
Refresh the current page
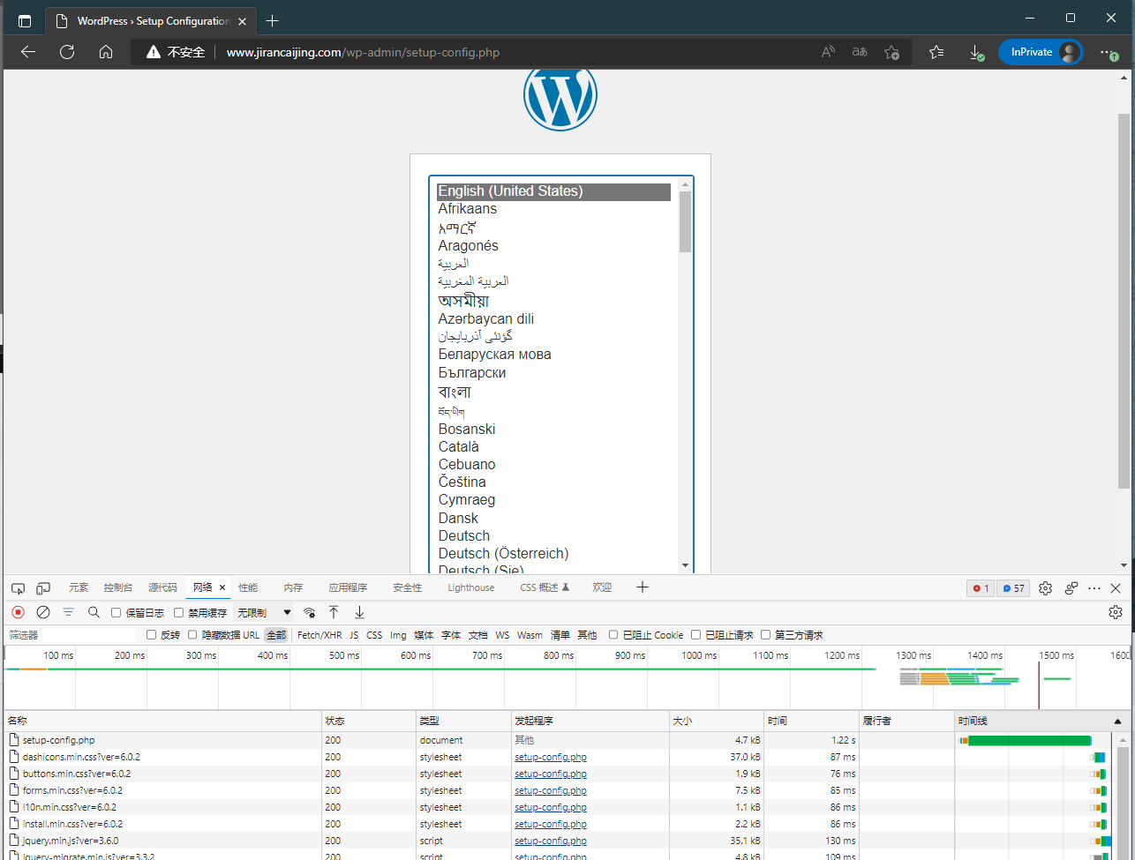(x=67, y=52)
